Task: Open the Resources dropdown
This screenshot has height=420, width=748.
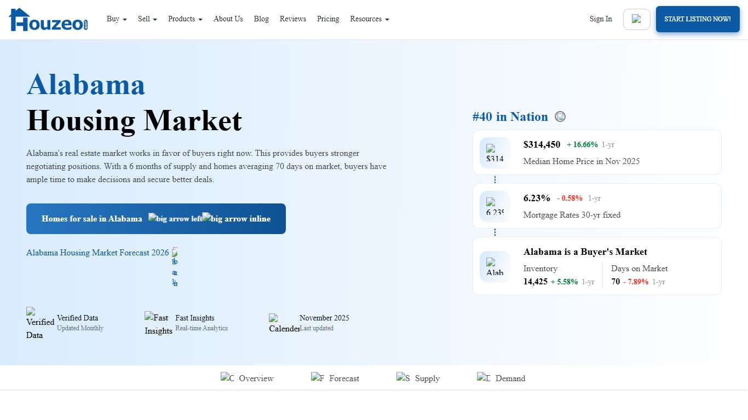Action: 369,19
